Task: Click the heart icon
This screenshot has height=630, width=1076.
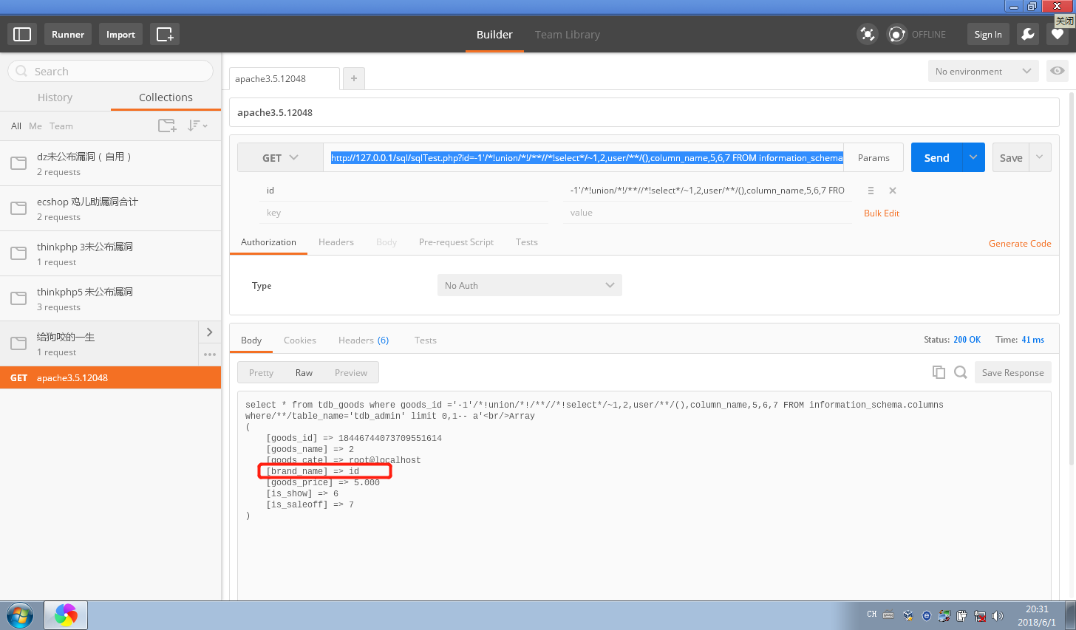Action: [1058, 34]
